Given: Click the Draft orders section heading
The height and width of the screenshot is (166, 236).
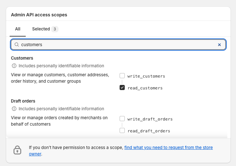Looking at the screenshot, I should tap(23, 101).
